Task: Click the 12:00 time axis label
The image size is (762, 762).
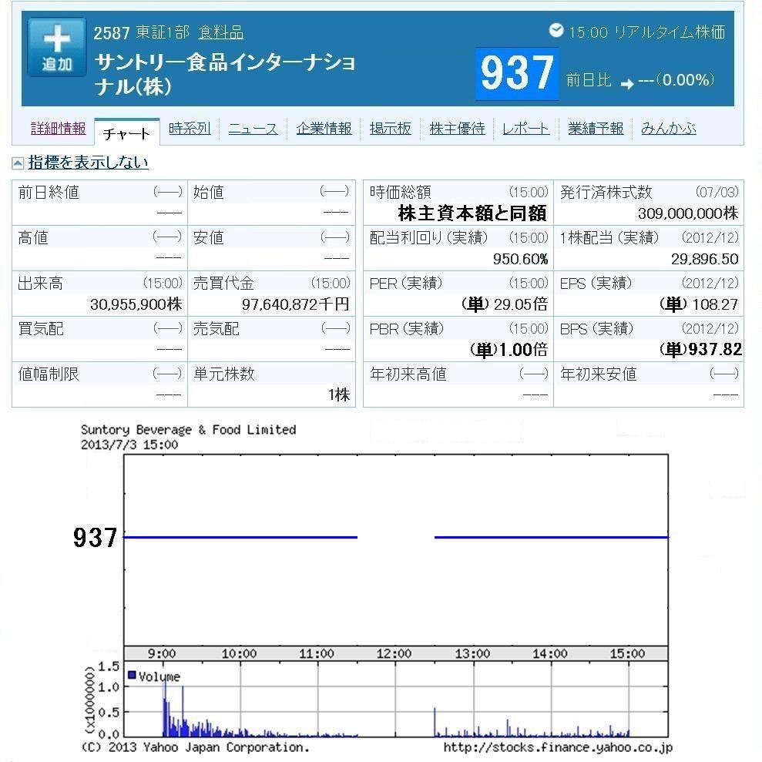Action: (394, 653)
